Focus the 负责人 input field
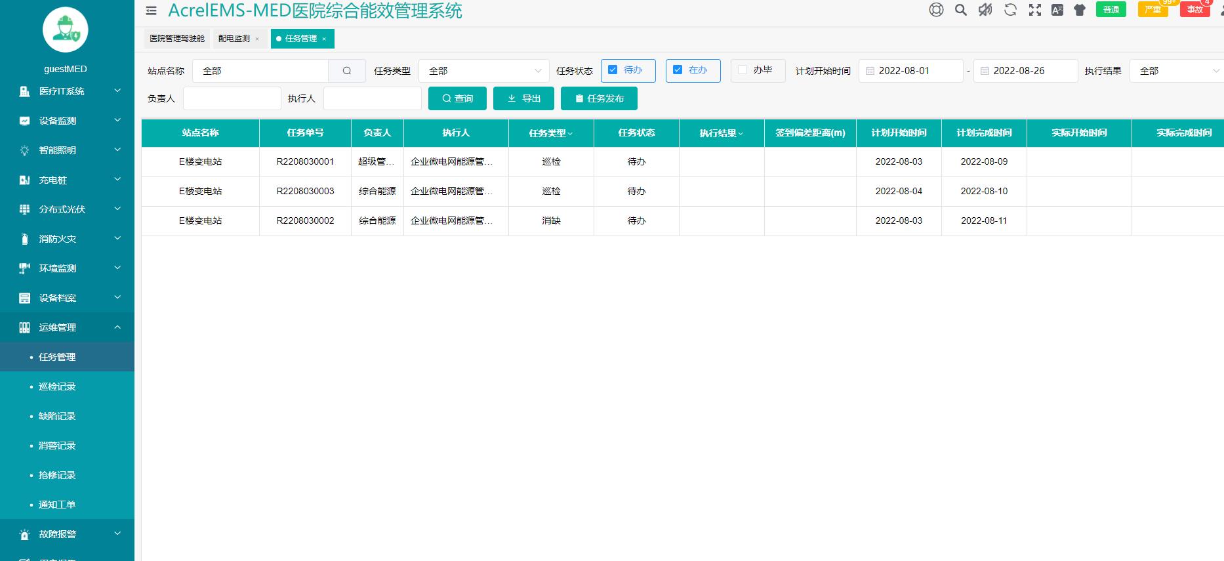The image size is (1224, 561). pyautogui.click(x=232, y=98)
